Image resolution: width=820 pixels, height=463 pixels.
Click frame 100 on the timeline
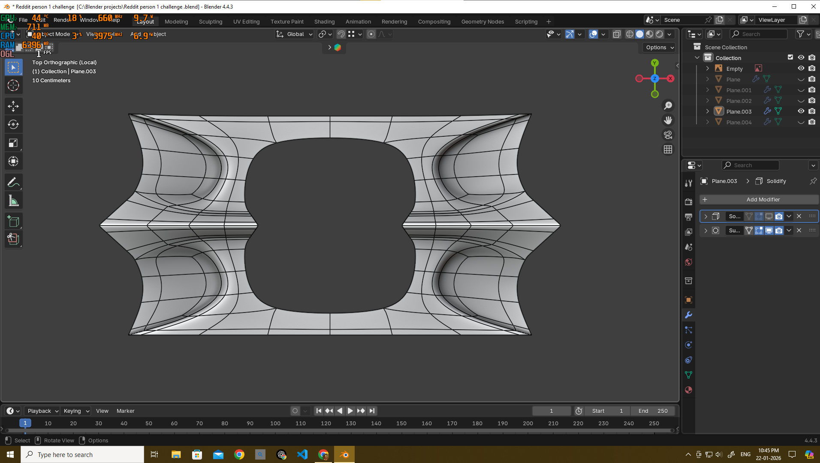tap(275, 423)
